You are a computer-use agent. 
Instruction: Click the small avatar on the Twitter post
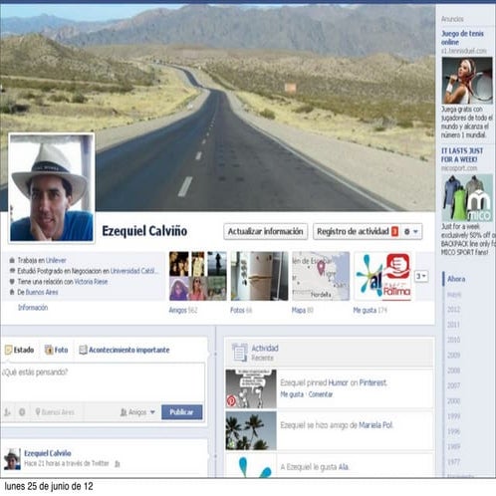tap(12, 459)
